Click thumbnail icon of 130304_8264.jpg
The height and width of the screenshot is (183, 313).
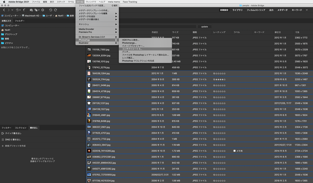click(89, 55)
